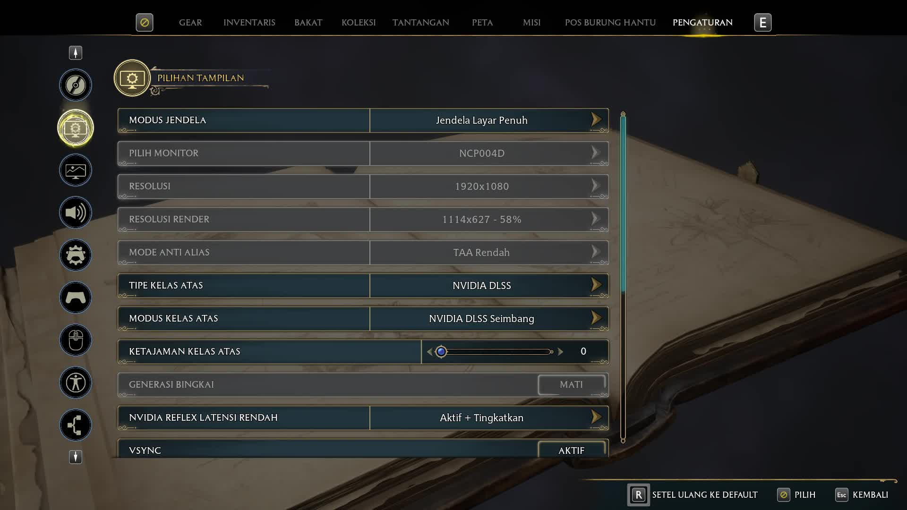Open the gamepad controller settings icon
The image size is (907, 510).
(76, 297)
